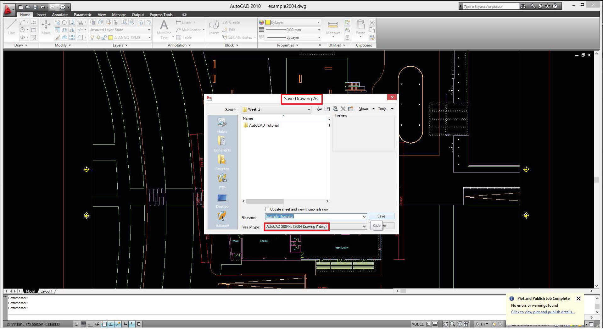The width and height of the screenshot is (603, 329).
Task: Toggle Object Snap in status bar
Action: [x=104, y=324]
